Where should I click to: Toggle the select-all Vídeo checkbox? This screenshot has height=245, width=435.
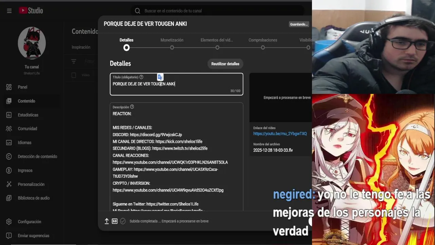click(74, 75)
